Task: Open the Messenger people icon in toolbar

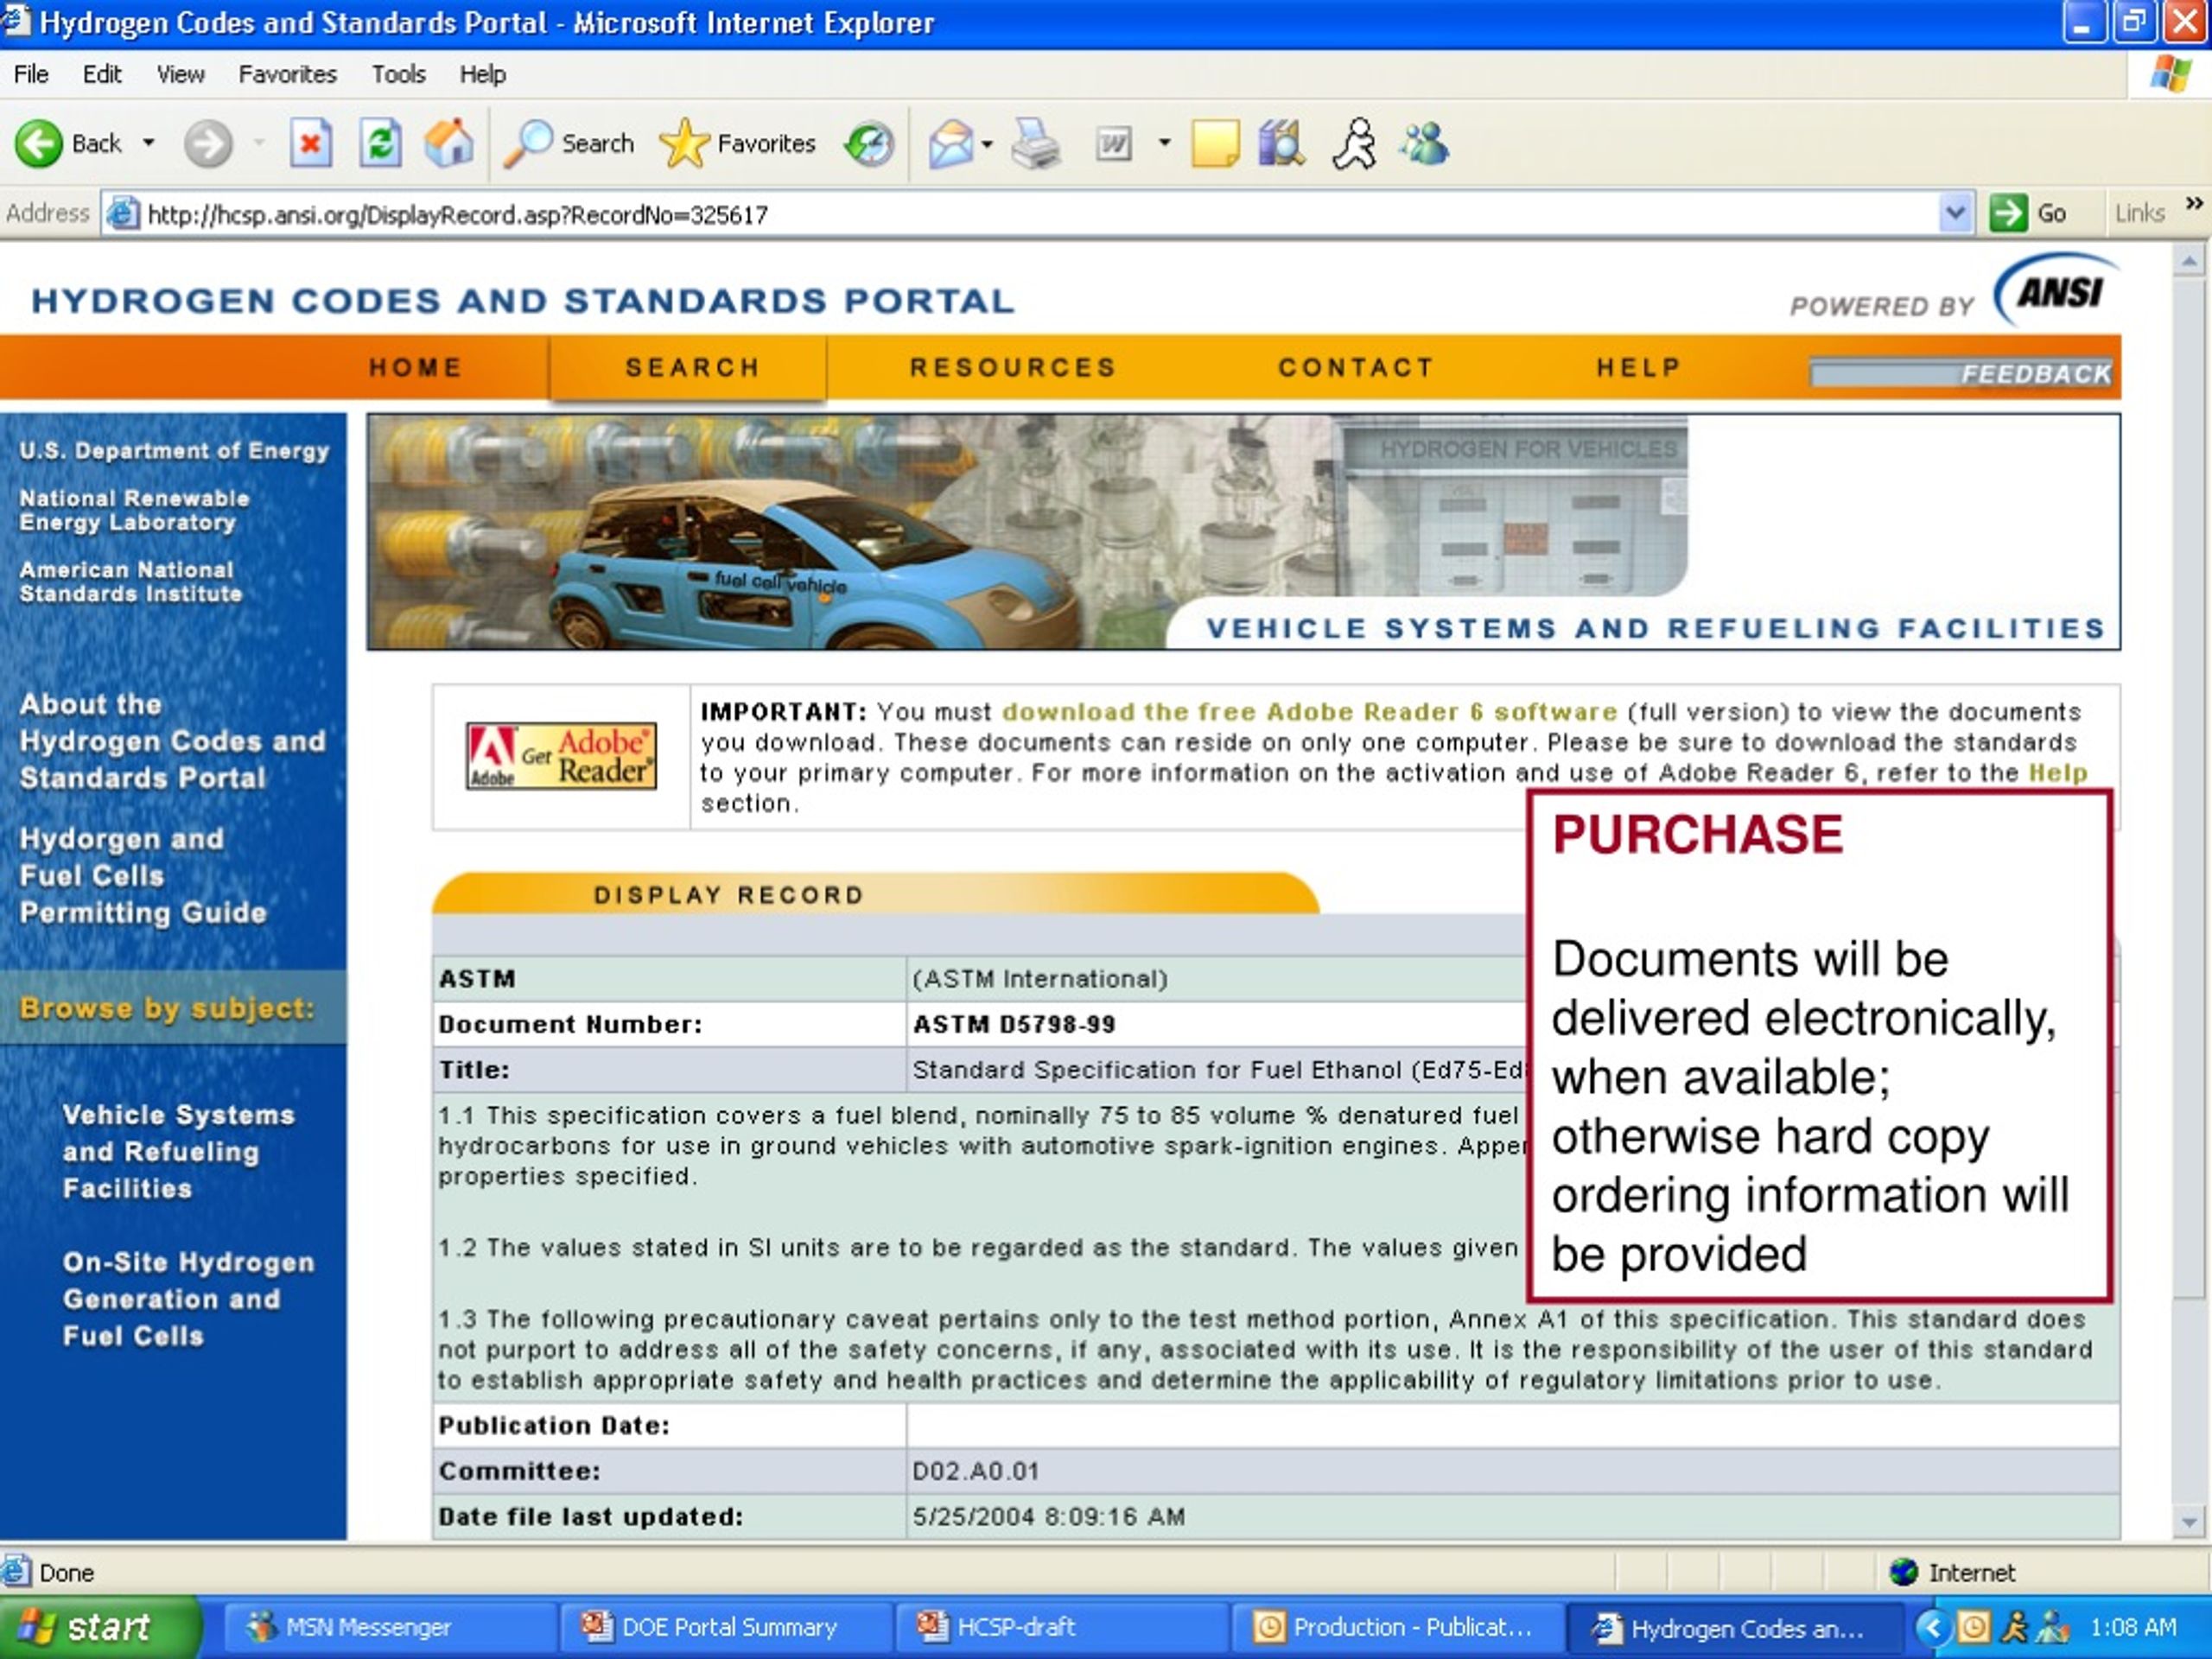Action: pos(1424,144)
